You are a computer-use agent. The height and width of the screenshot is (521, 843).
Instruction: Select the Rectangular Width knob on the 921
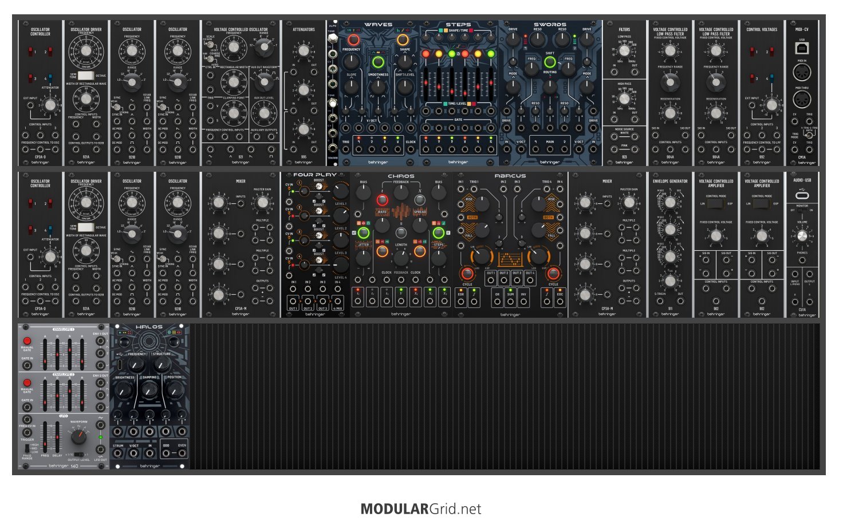(234, 81)
